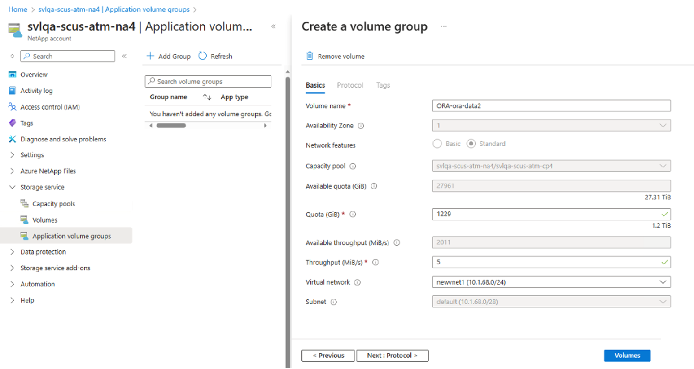Click the Quota (GiB) info icon
694x369 pixels.
click(x=353, y=215)
